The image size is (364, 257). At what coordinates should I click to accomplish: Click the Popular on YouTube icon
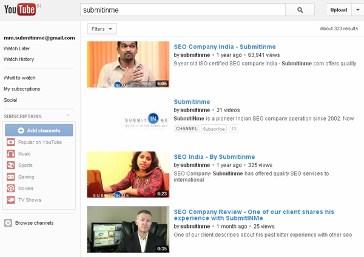11,142
